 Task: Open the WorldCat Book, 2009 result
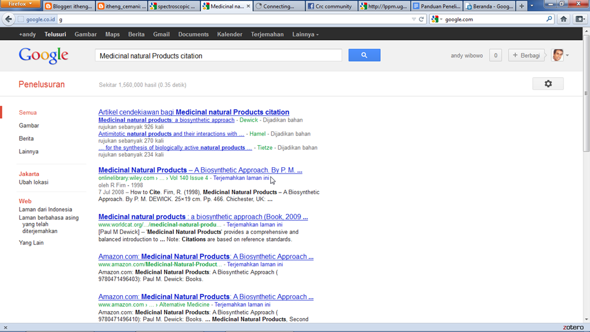[x=203, y=217]
